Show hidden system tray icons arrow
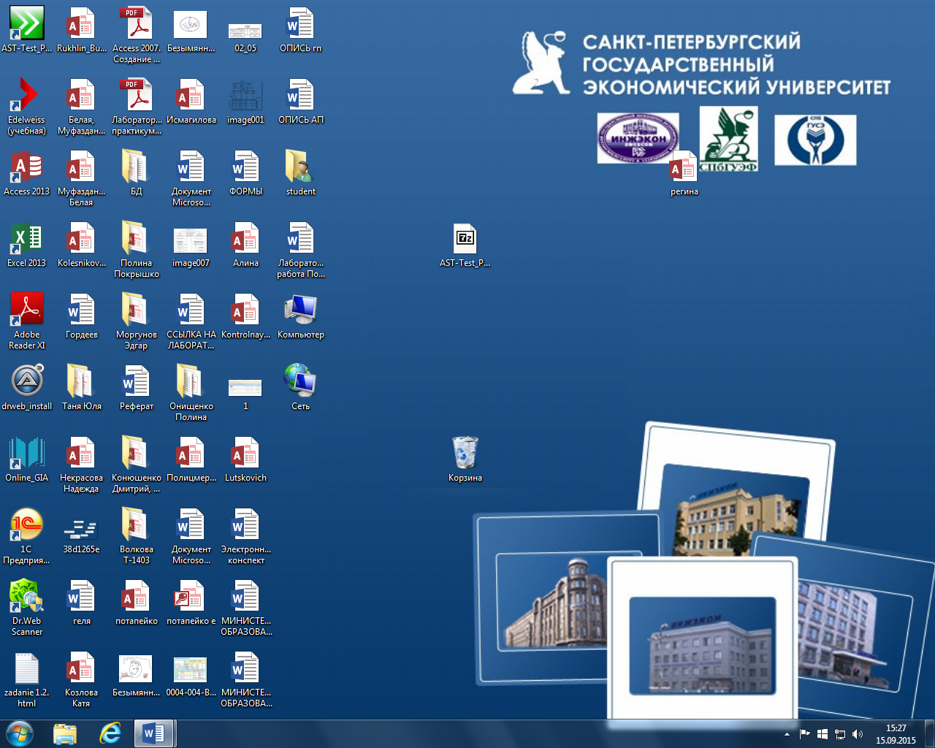935x748 pixels. click(787, 734)
